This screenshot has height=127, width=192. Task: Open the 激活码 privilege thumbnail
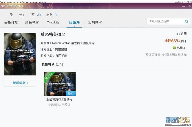60,84
